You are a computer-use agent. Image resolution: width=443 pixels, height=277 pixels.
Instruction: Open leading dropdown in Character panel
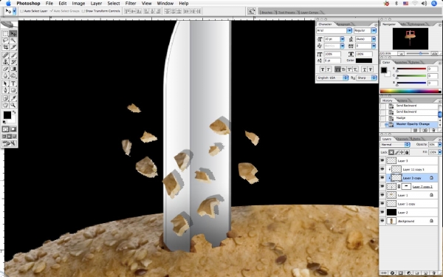(x=374, y=39)
